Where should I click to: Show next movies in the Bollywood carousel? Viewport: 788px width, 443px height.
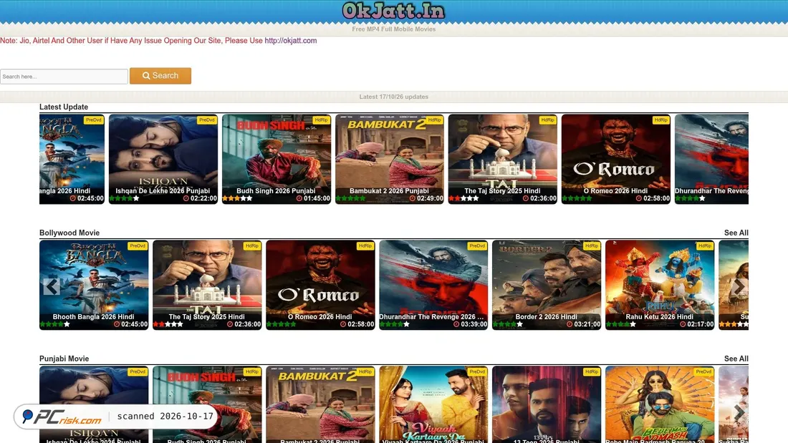click(x=739, y=286)
